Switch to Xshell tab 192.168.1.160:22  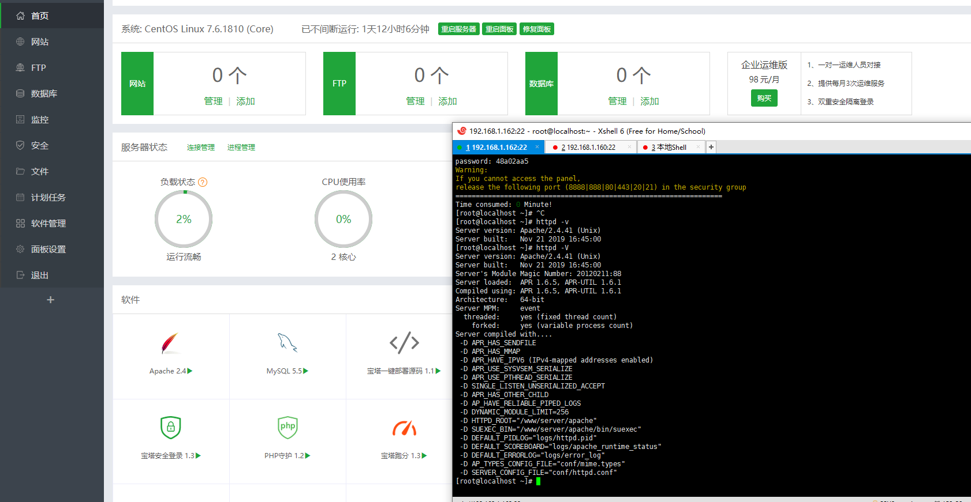click(x=591, y=148)
